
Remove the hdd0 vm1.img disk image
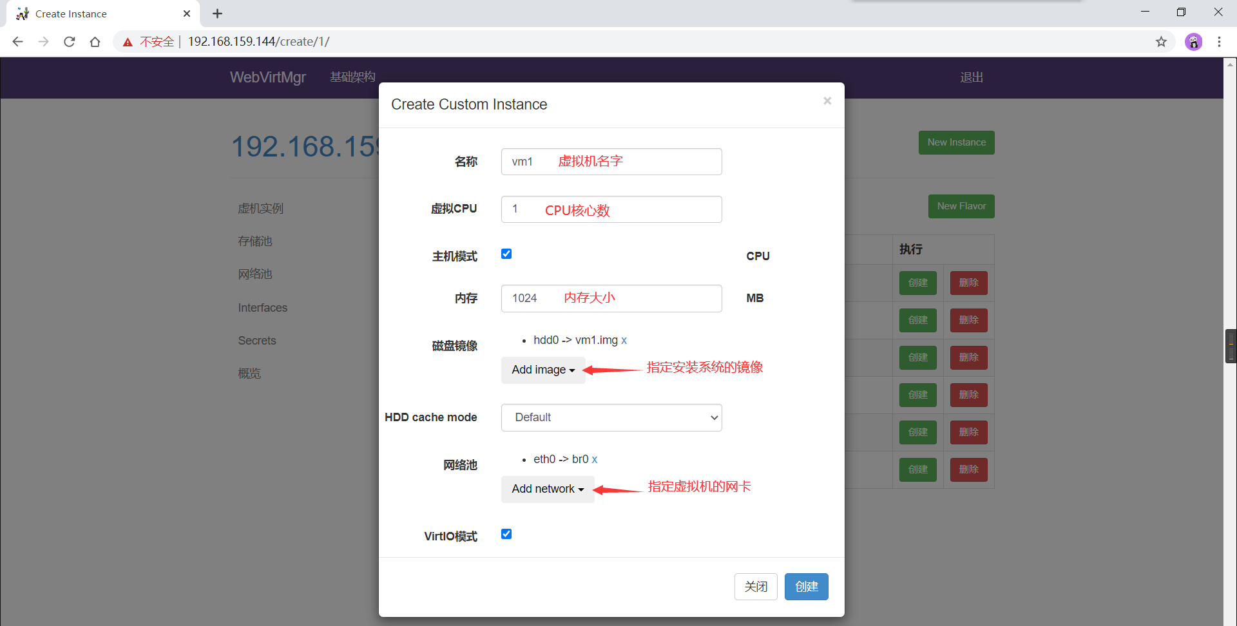[x=624, y=340]
